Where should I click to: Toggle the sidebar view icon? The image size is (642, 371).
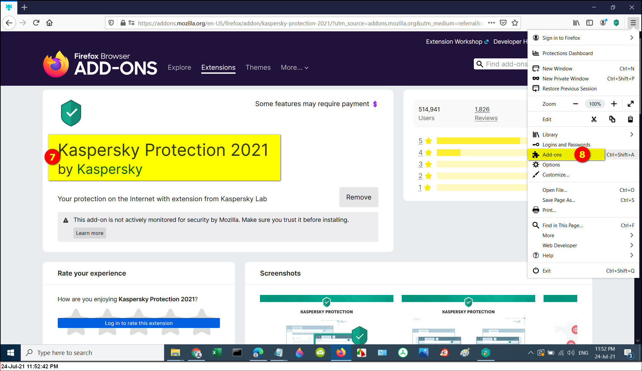coord(590,23)
